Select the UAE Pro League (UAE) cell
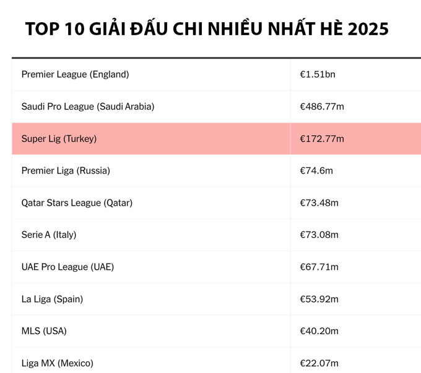Screen dimensions: 421x373 (67, 267)
